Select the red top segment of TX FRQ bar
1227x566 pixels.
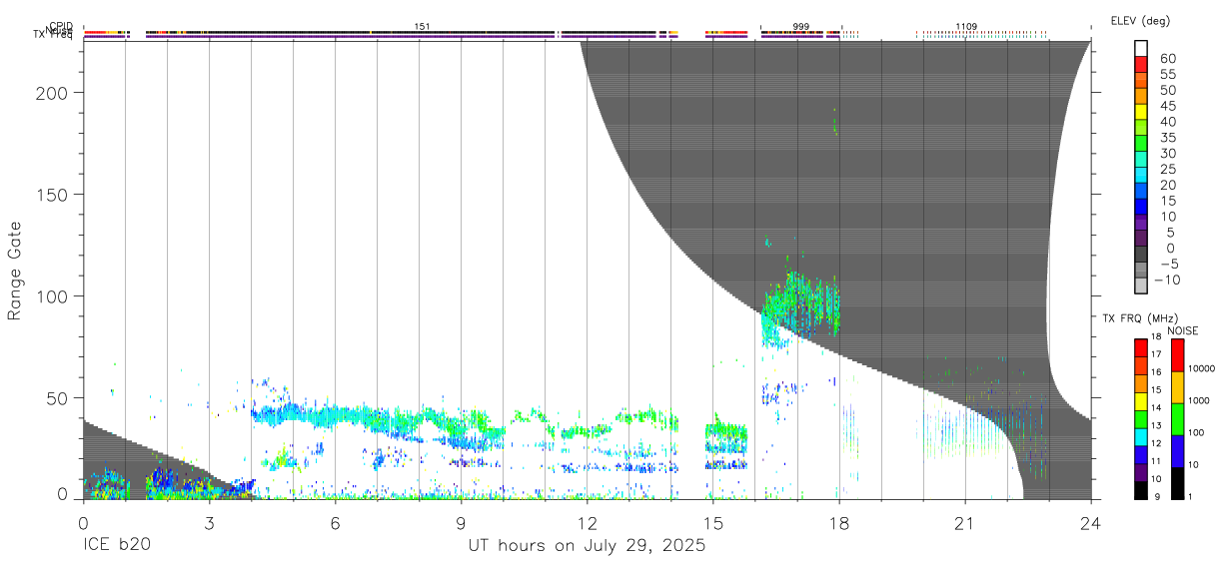coord(1140,347)
